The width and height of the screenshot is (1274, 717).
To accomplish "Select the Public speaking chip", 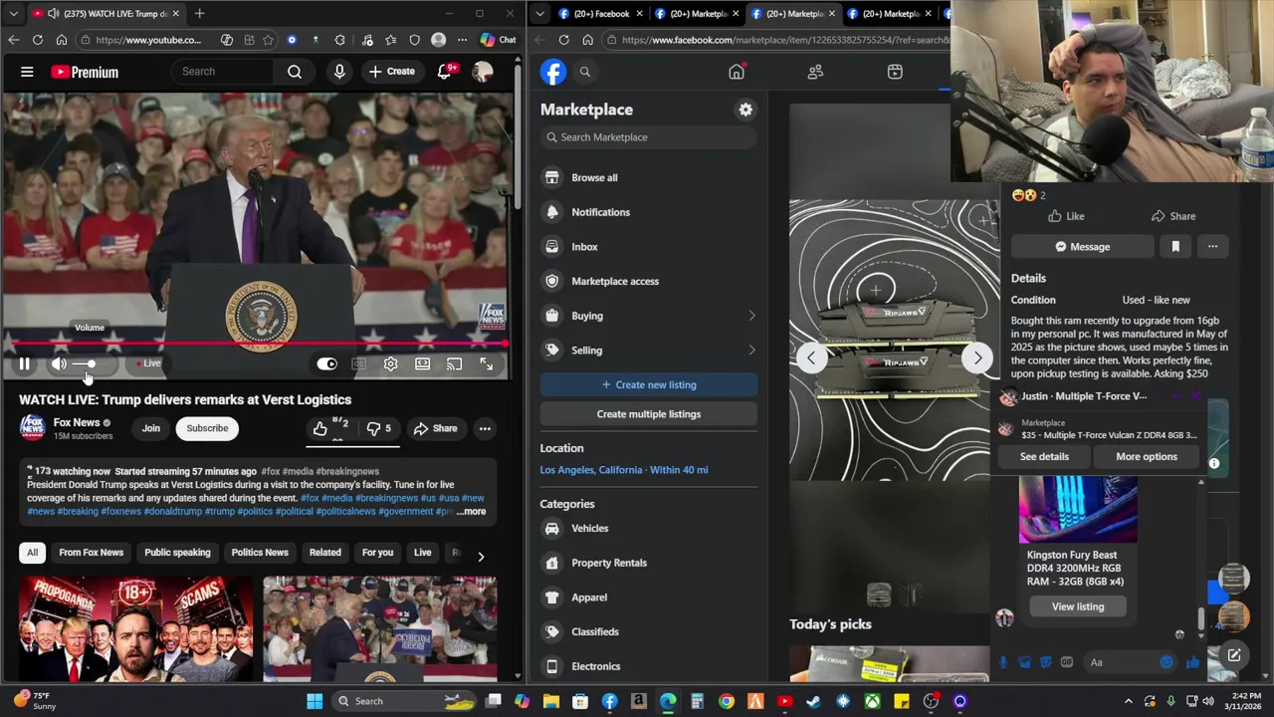I will tap(177, 553).
